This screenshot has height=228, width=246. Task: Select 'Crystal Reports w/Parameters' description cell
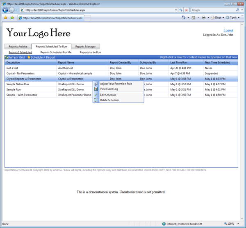point(31,79)
